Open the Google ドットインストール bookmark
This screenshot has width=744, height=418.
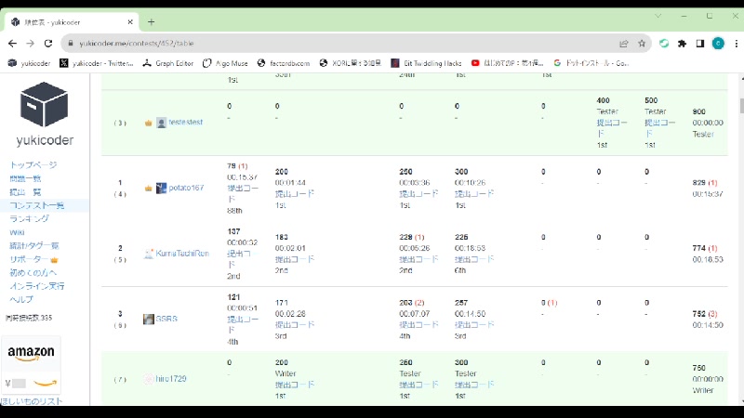(x=591, y=63)
